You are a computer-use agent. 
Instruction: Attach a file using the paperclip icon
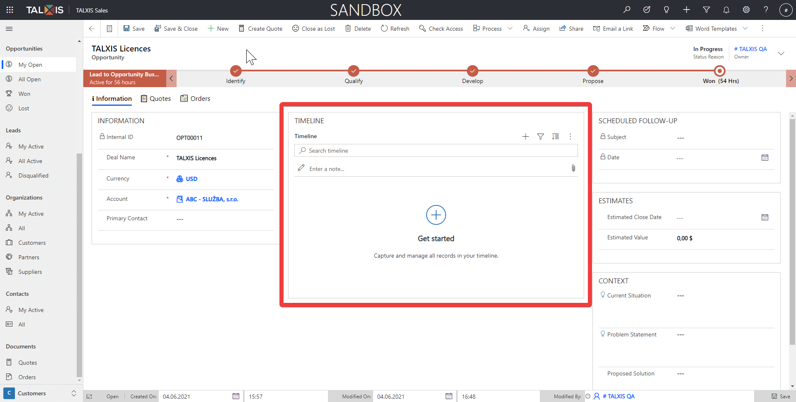(573, 168)
